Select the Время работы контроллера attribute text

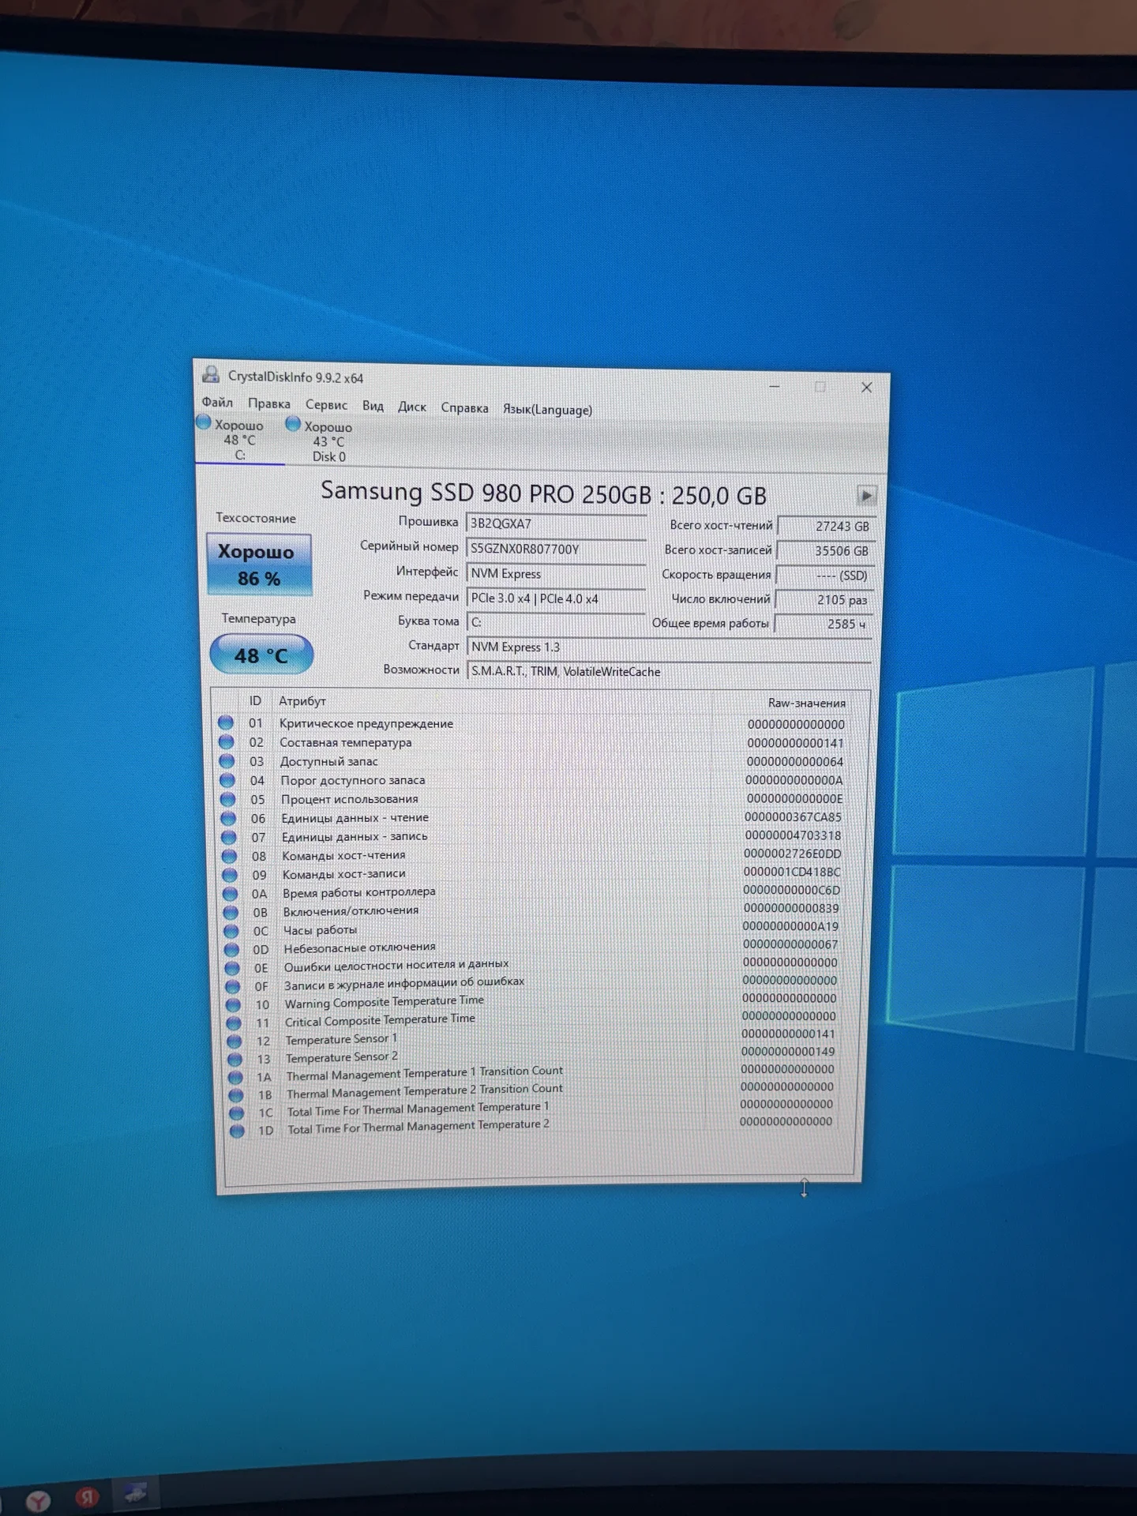pos(359,892)
